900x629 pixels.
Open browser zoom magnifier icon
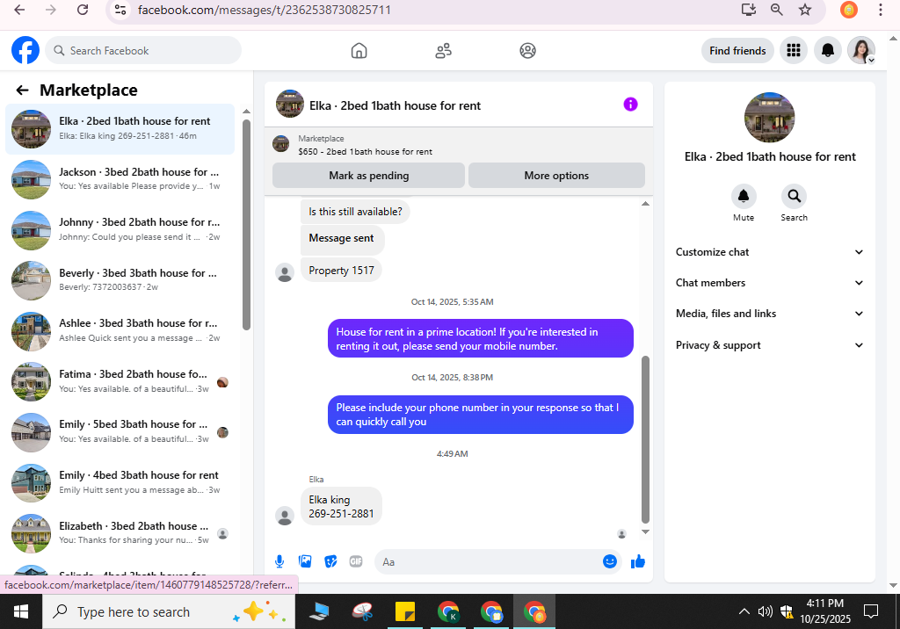coord(777,10)
